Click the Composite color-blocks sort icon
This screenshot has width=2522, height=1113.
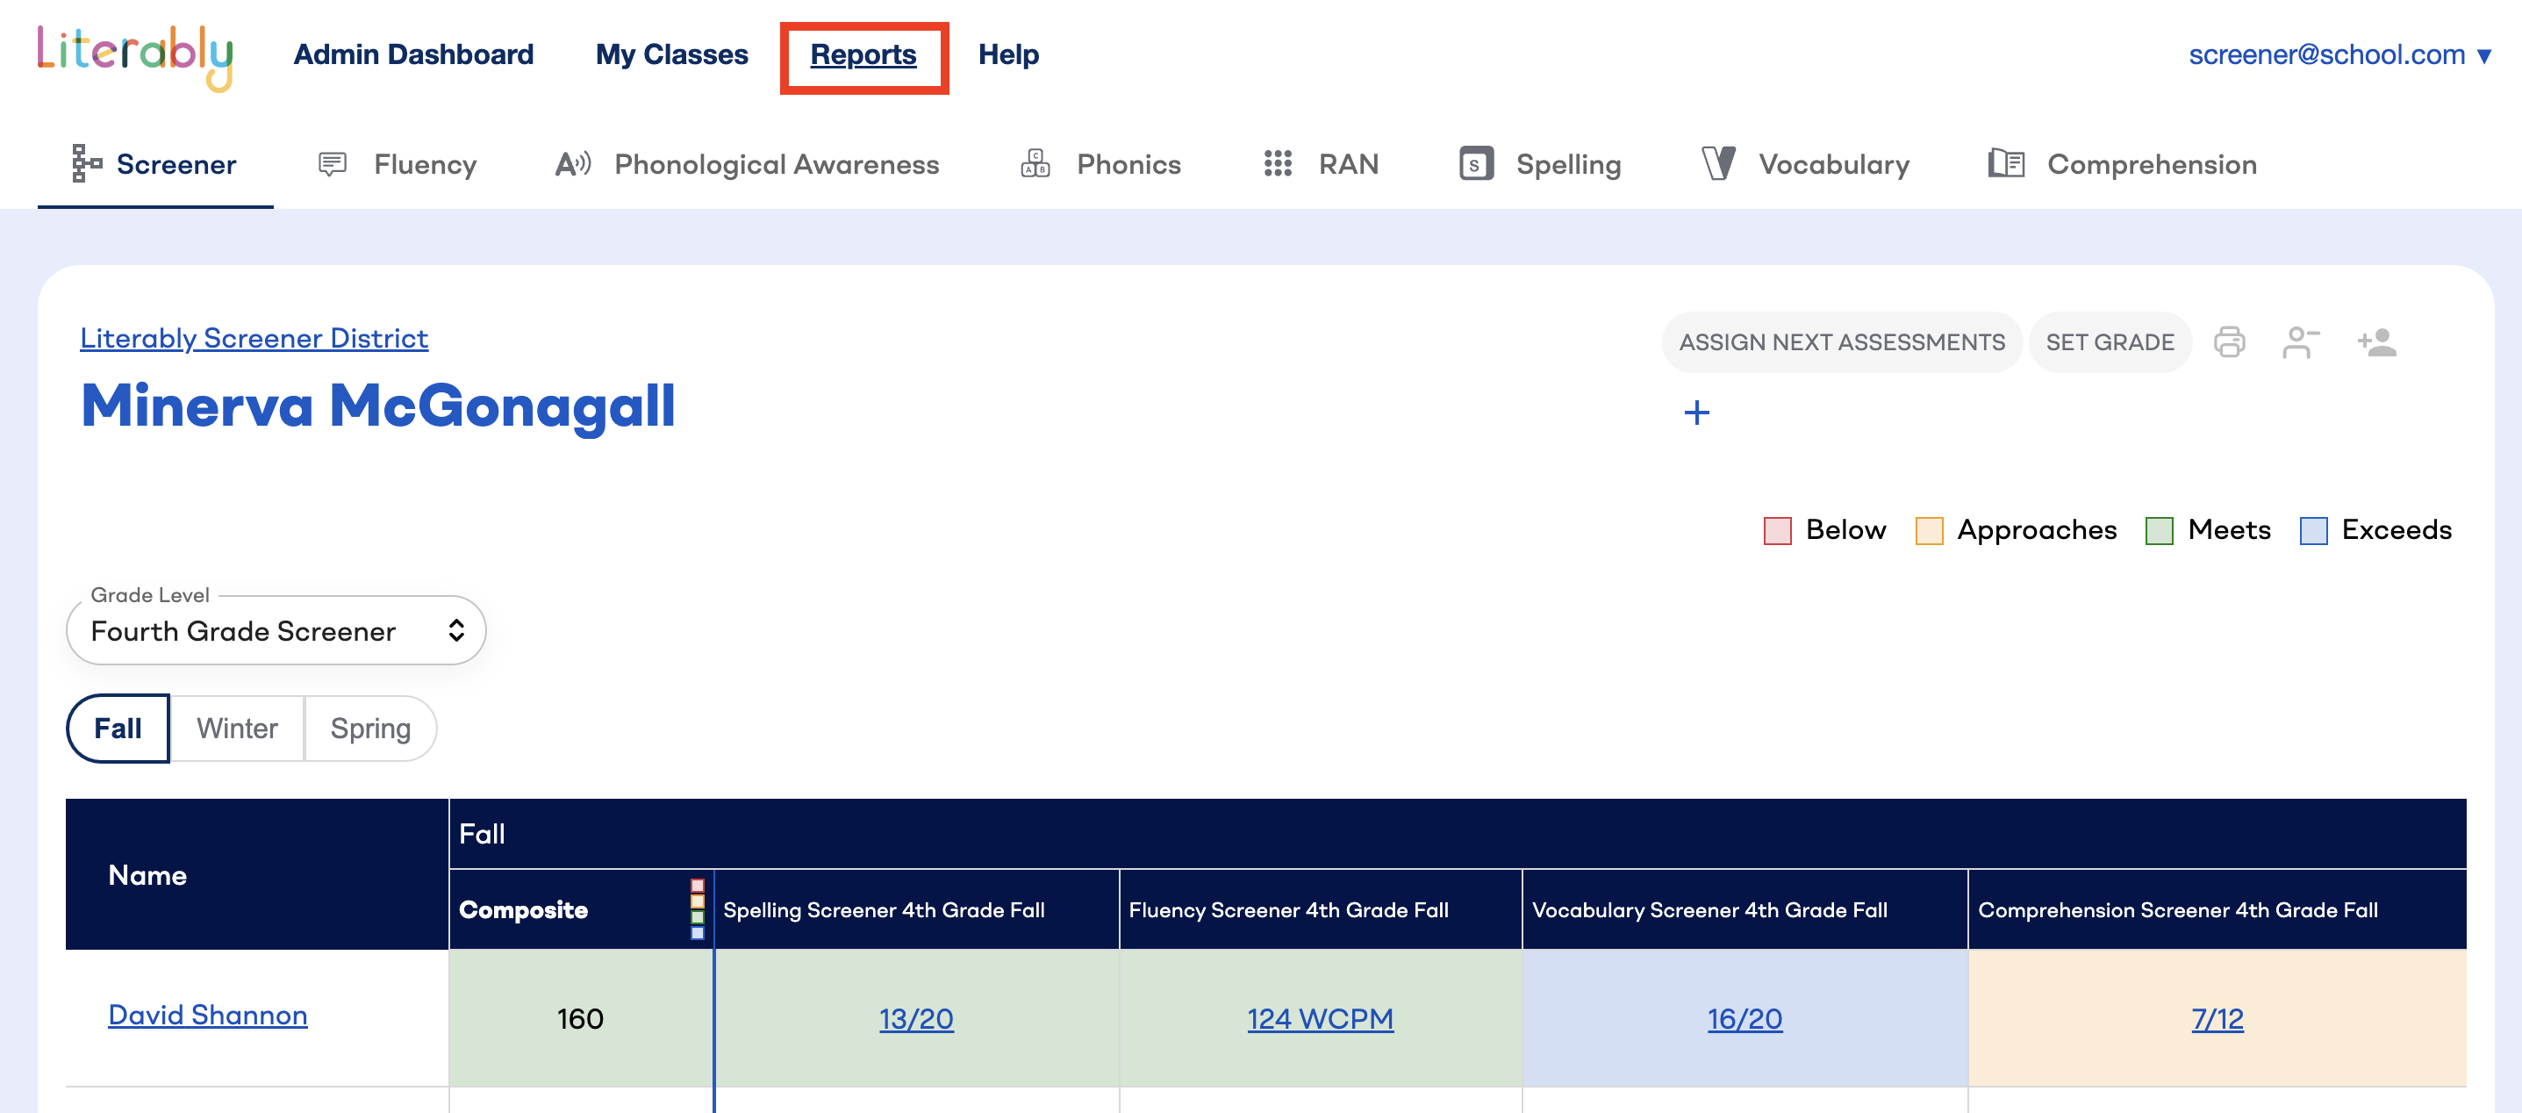coord(697,909)
